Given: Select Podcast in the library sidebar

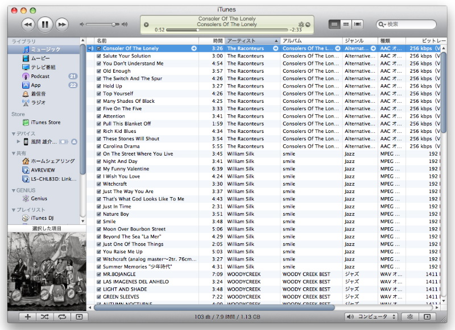Looking at the screenshot, I should (x=40, y=76).
